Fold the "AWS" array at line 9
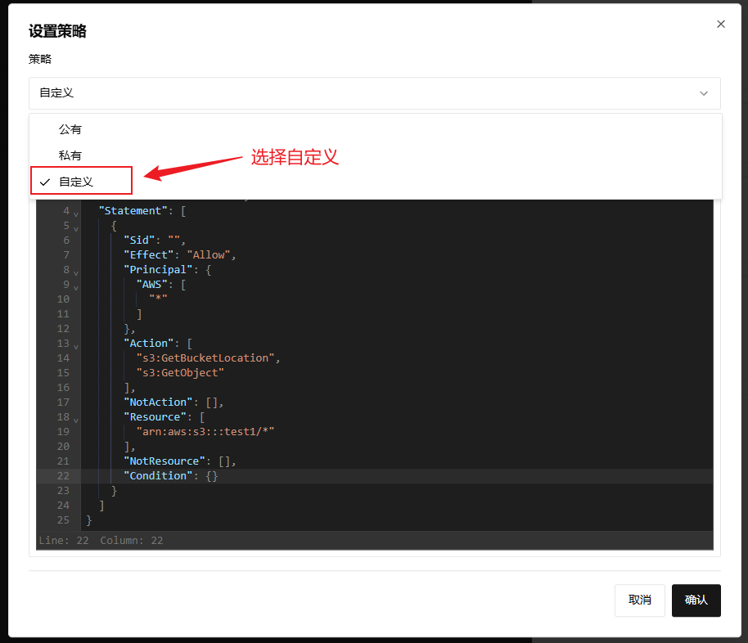Screen dimensions: 748x643 76,286
